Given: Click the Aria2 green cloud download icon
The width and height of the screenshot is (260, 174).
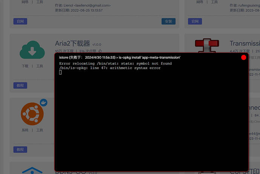Looking at the screenshot, I should [32, 50].
